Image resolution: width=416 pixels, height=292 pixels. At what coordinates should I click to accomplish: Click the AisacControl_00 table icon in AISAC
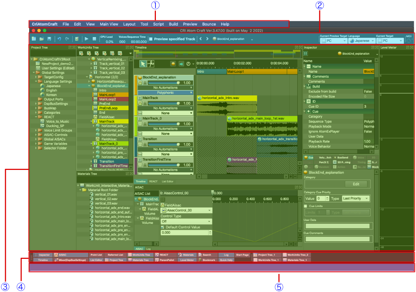coord(163,199)
